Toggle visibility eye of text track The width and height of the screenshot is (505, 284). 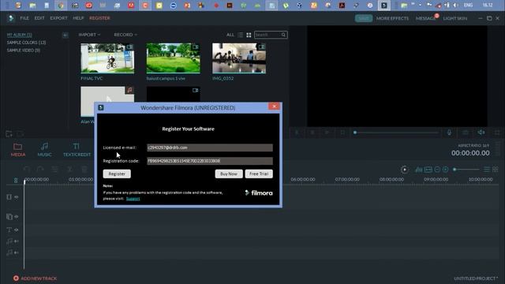coord(17,230)
